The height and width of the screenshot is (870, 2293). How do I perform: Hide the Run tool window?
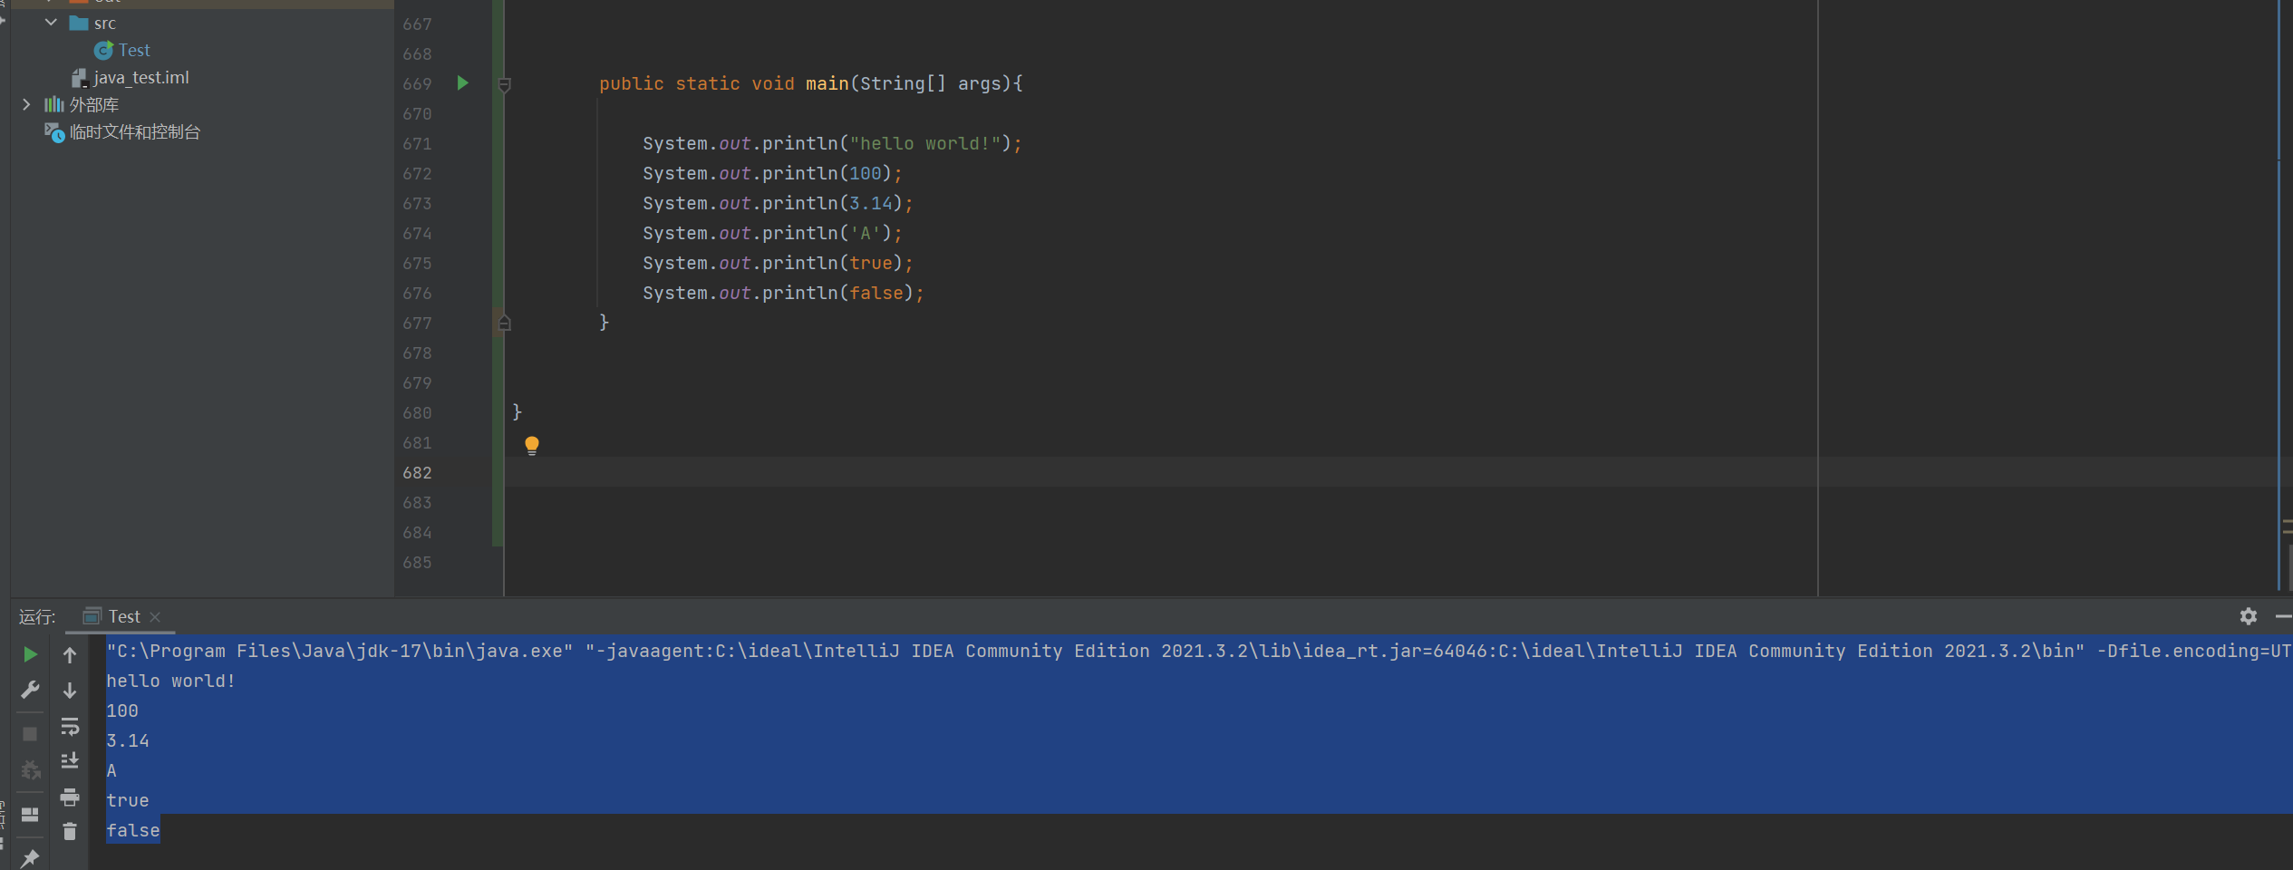[2284, 616]
